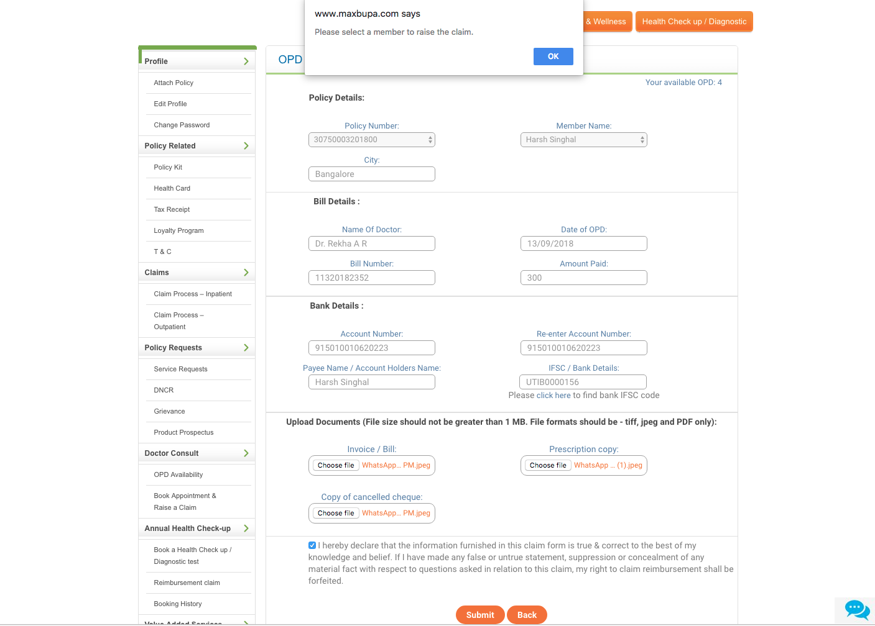Submit the OPD claim form
The image size is (875, 626).
click(480, 615)
